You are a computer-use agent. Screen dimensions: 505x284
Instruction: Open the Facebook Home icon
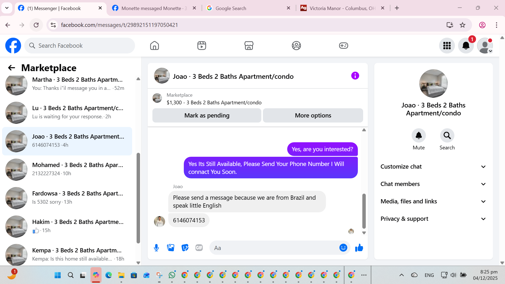click(x=154, y=46)
